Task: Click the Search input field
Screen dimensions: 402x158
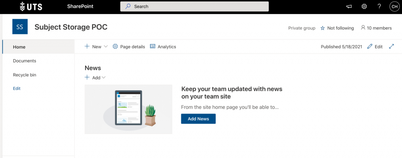Action: click(x=194, y=6)
